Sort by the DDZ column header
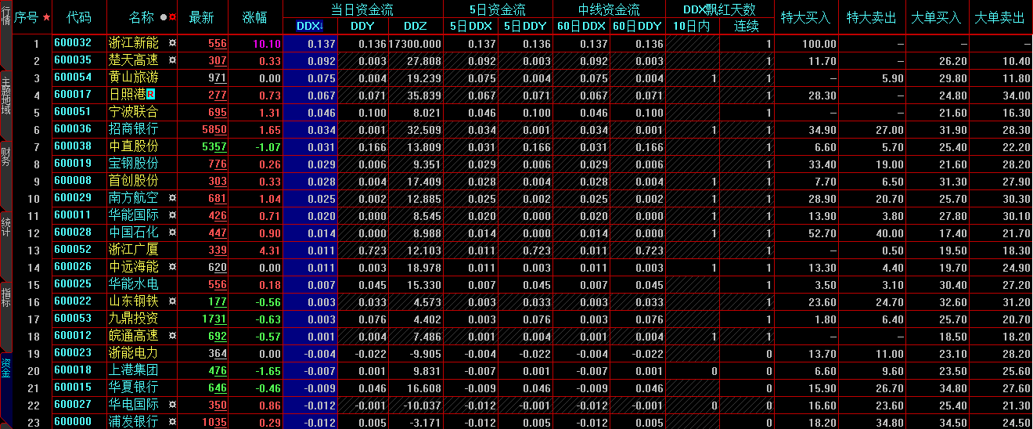 point(416,26)
